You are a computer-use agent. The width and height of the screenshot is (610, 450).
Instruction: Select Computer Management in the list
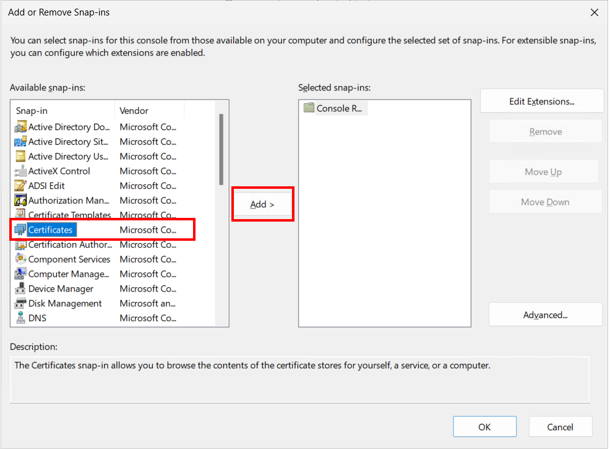click(x=95, y=274)
